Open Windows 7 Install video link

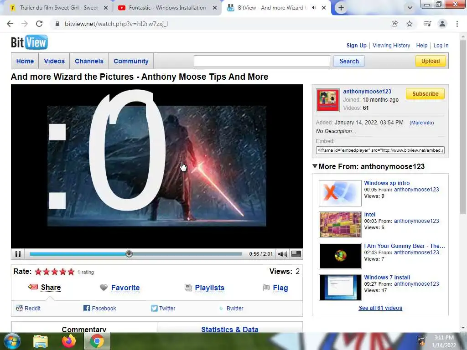[x=387, y=278]
